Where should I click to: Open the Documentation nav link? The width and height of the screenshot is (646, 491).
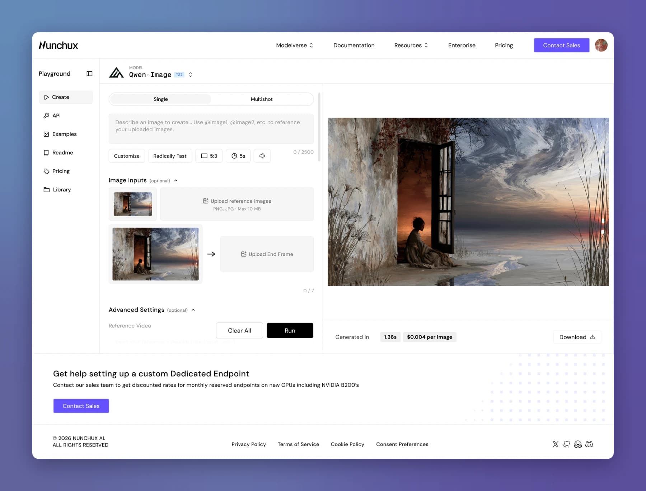[x=354, y=45]
